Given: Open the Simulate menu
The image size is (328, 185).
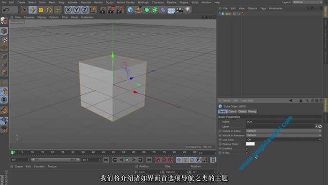Looking at the screenshot, I should (86, 2).
